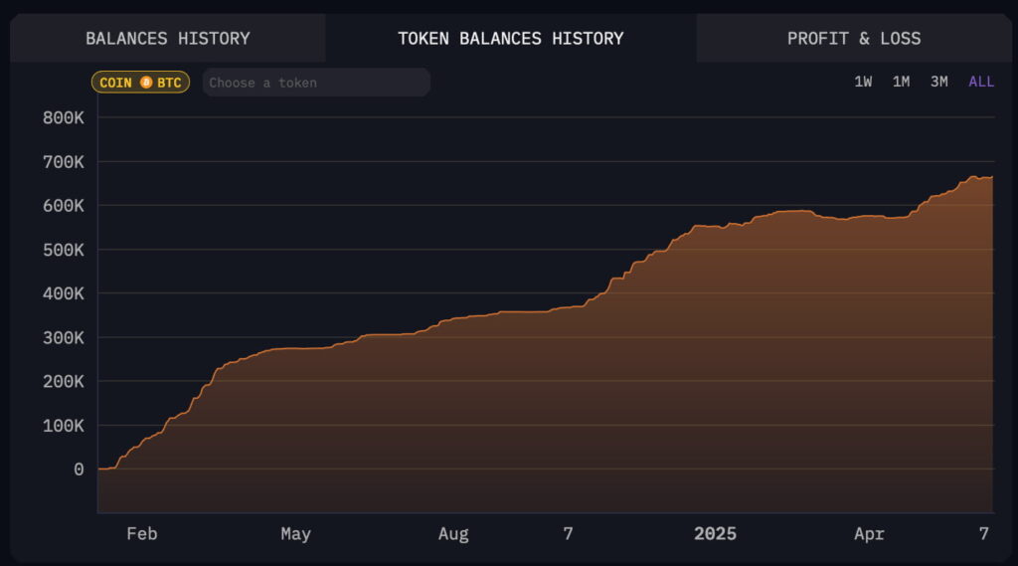Click the 300K y-axis label

[x=63, y=337]
